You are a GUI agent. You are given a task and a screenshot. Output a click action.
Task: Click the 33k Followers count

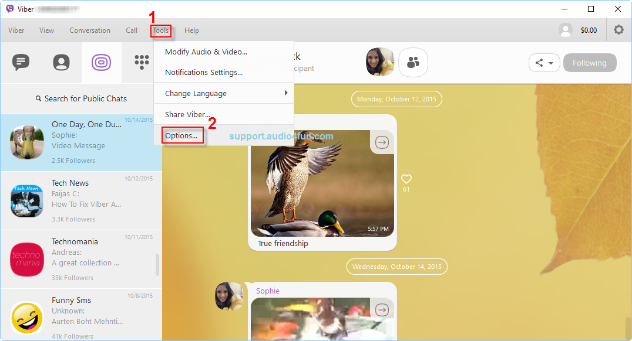(73, 278)
